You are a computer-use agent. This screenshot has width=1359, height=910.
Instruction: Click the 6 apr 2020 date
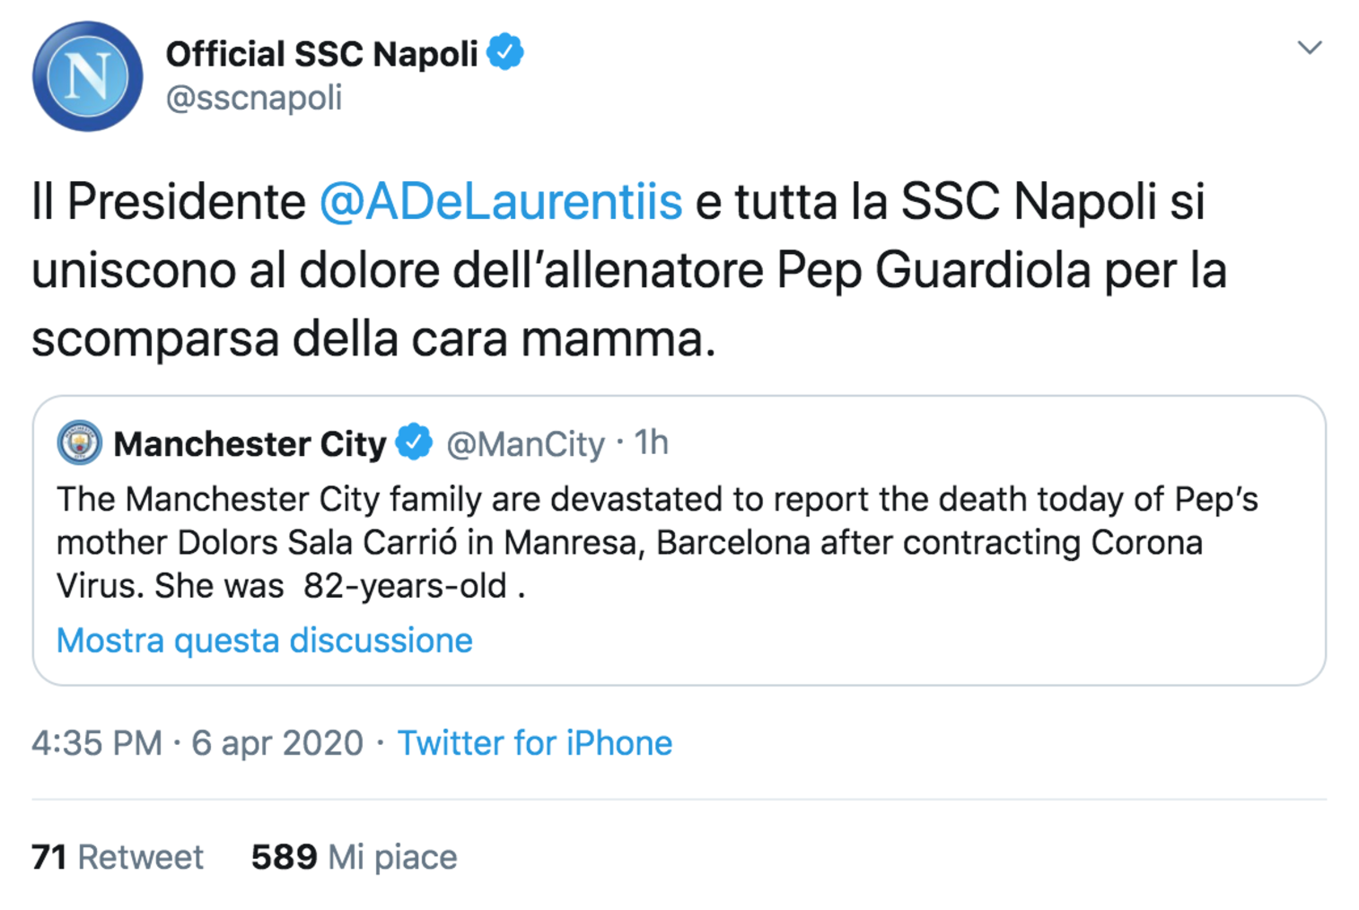point(277,743)
